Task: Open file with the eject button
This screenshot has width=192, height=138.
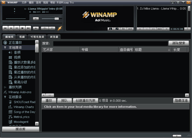Action: [x=36, y=28]
